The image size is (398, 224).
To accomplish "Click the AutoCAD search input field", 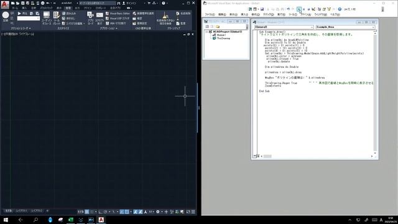I will click(x=97, y=3).
